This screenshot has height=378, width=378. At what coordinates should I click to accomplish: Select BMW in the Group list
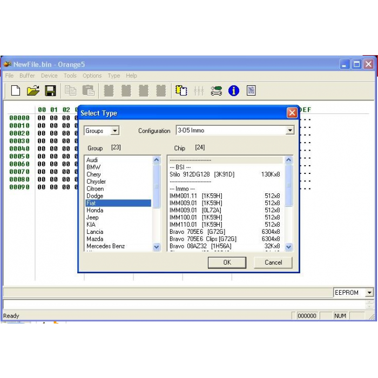pyautogui.click(x=118, y=167)
